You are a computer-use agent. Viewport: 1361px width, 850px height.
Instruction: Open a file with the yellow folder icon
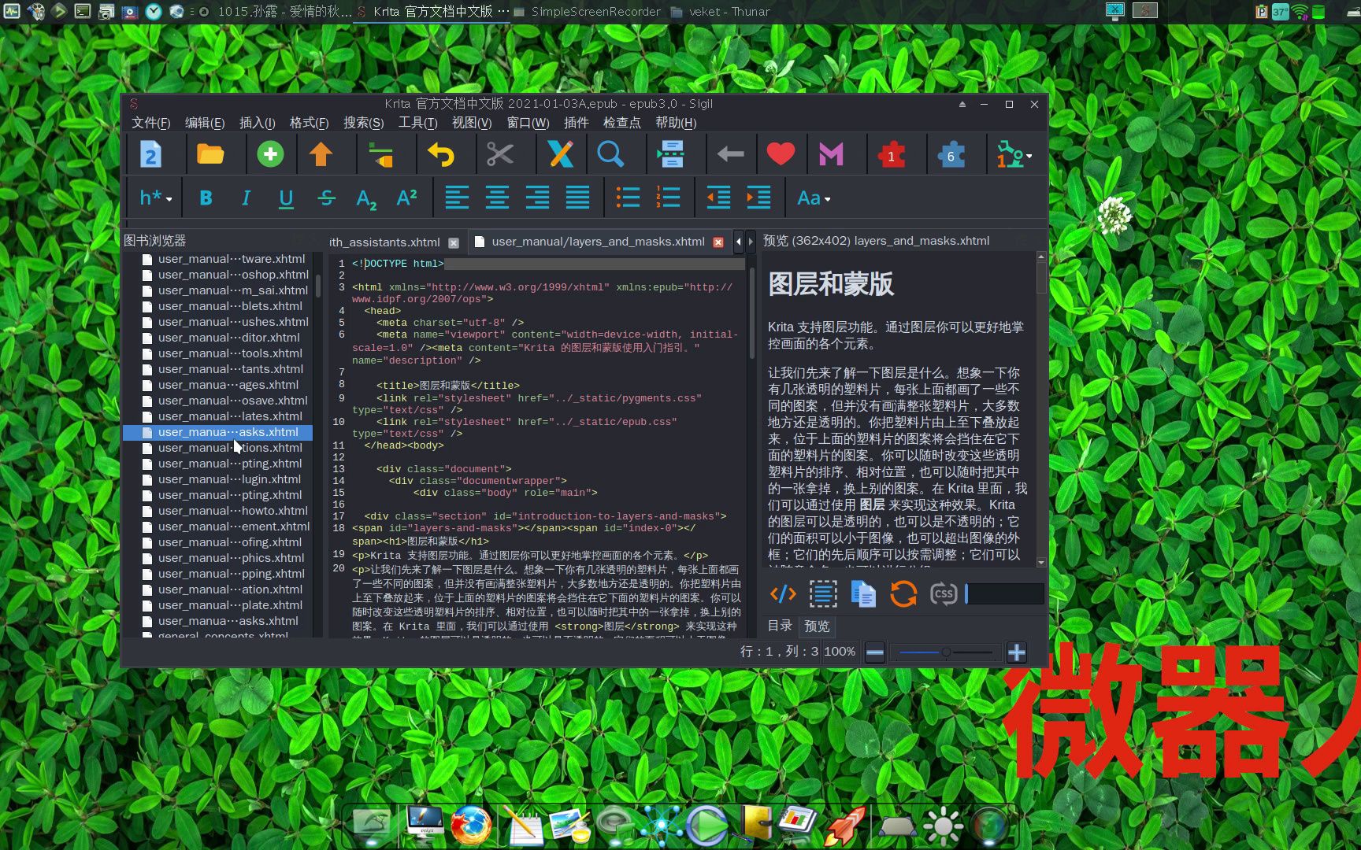coord(210,154)
